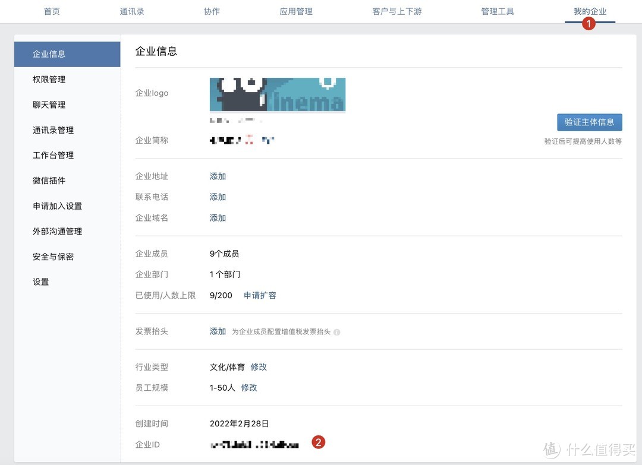
Task: Select 权限管理 in the sidebar
Action: [49, 79]
